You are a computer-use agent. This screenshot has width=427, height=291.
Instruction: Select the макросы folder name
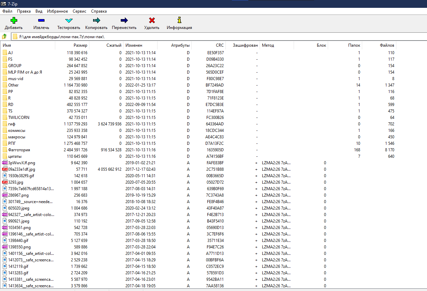[17, 137]
